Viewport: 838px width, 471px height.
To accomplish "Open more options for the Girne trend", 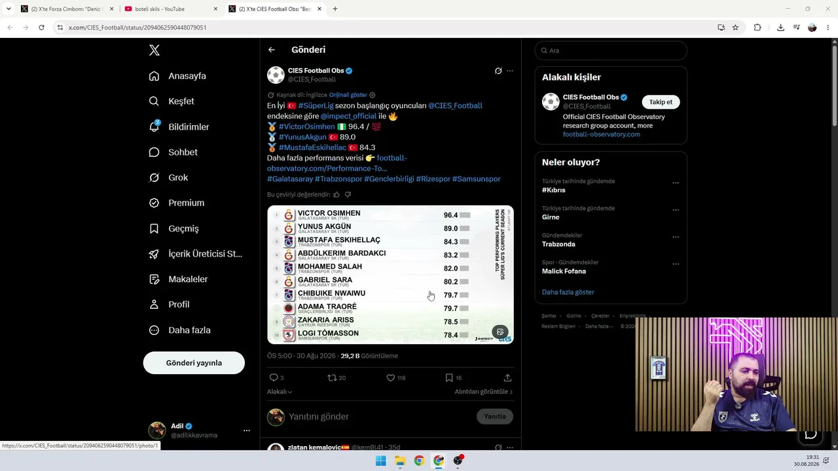I will pos(676,210).
